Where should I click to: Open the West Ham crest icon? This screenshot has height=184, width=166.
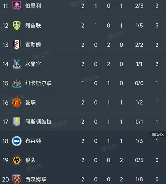point(17,179)
